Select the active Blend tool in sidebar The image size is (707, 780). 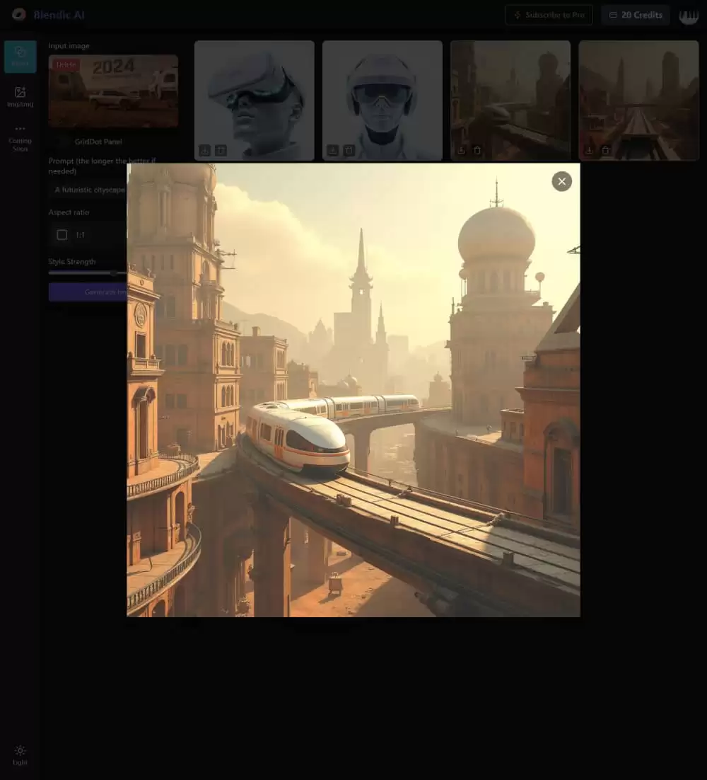click(20, 57)
